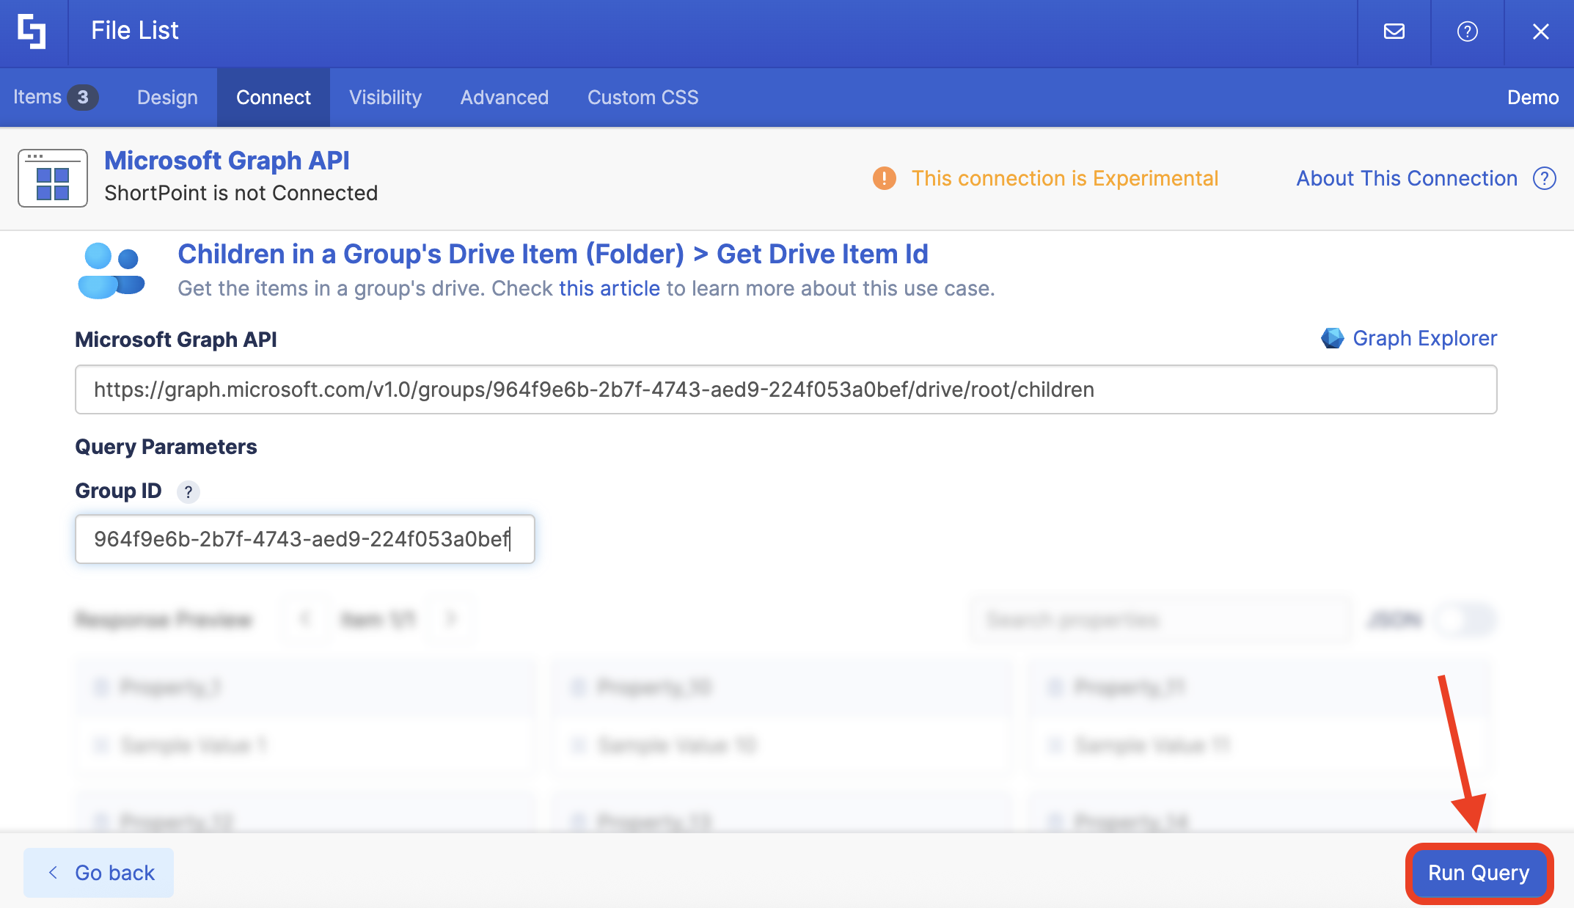
Task: Open the Custom CSS tab
Action: click(643, 98)
